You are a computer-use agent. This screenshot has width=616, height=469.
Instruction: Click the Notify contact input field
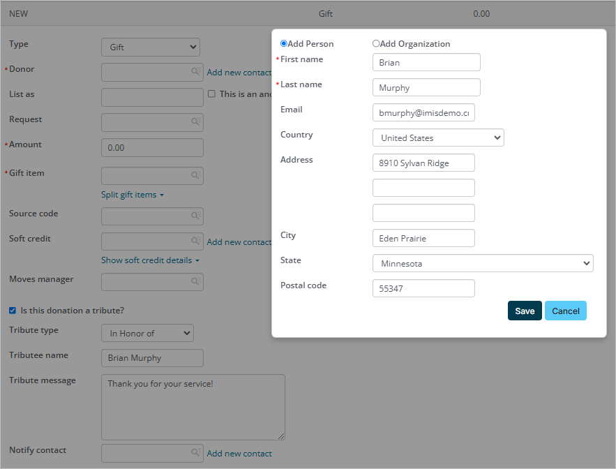click(x=152, y=453)
